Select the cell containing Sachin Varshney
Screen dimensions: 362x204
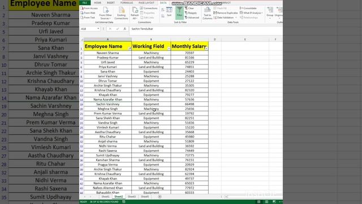pos(107,104)
